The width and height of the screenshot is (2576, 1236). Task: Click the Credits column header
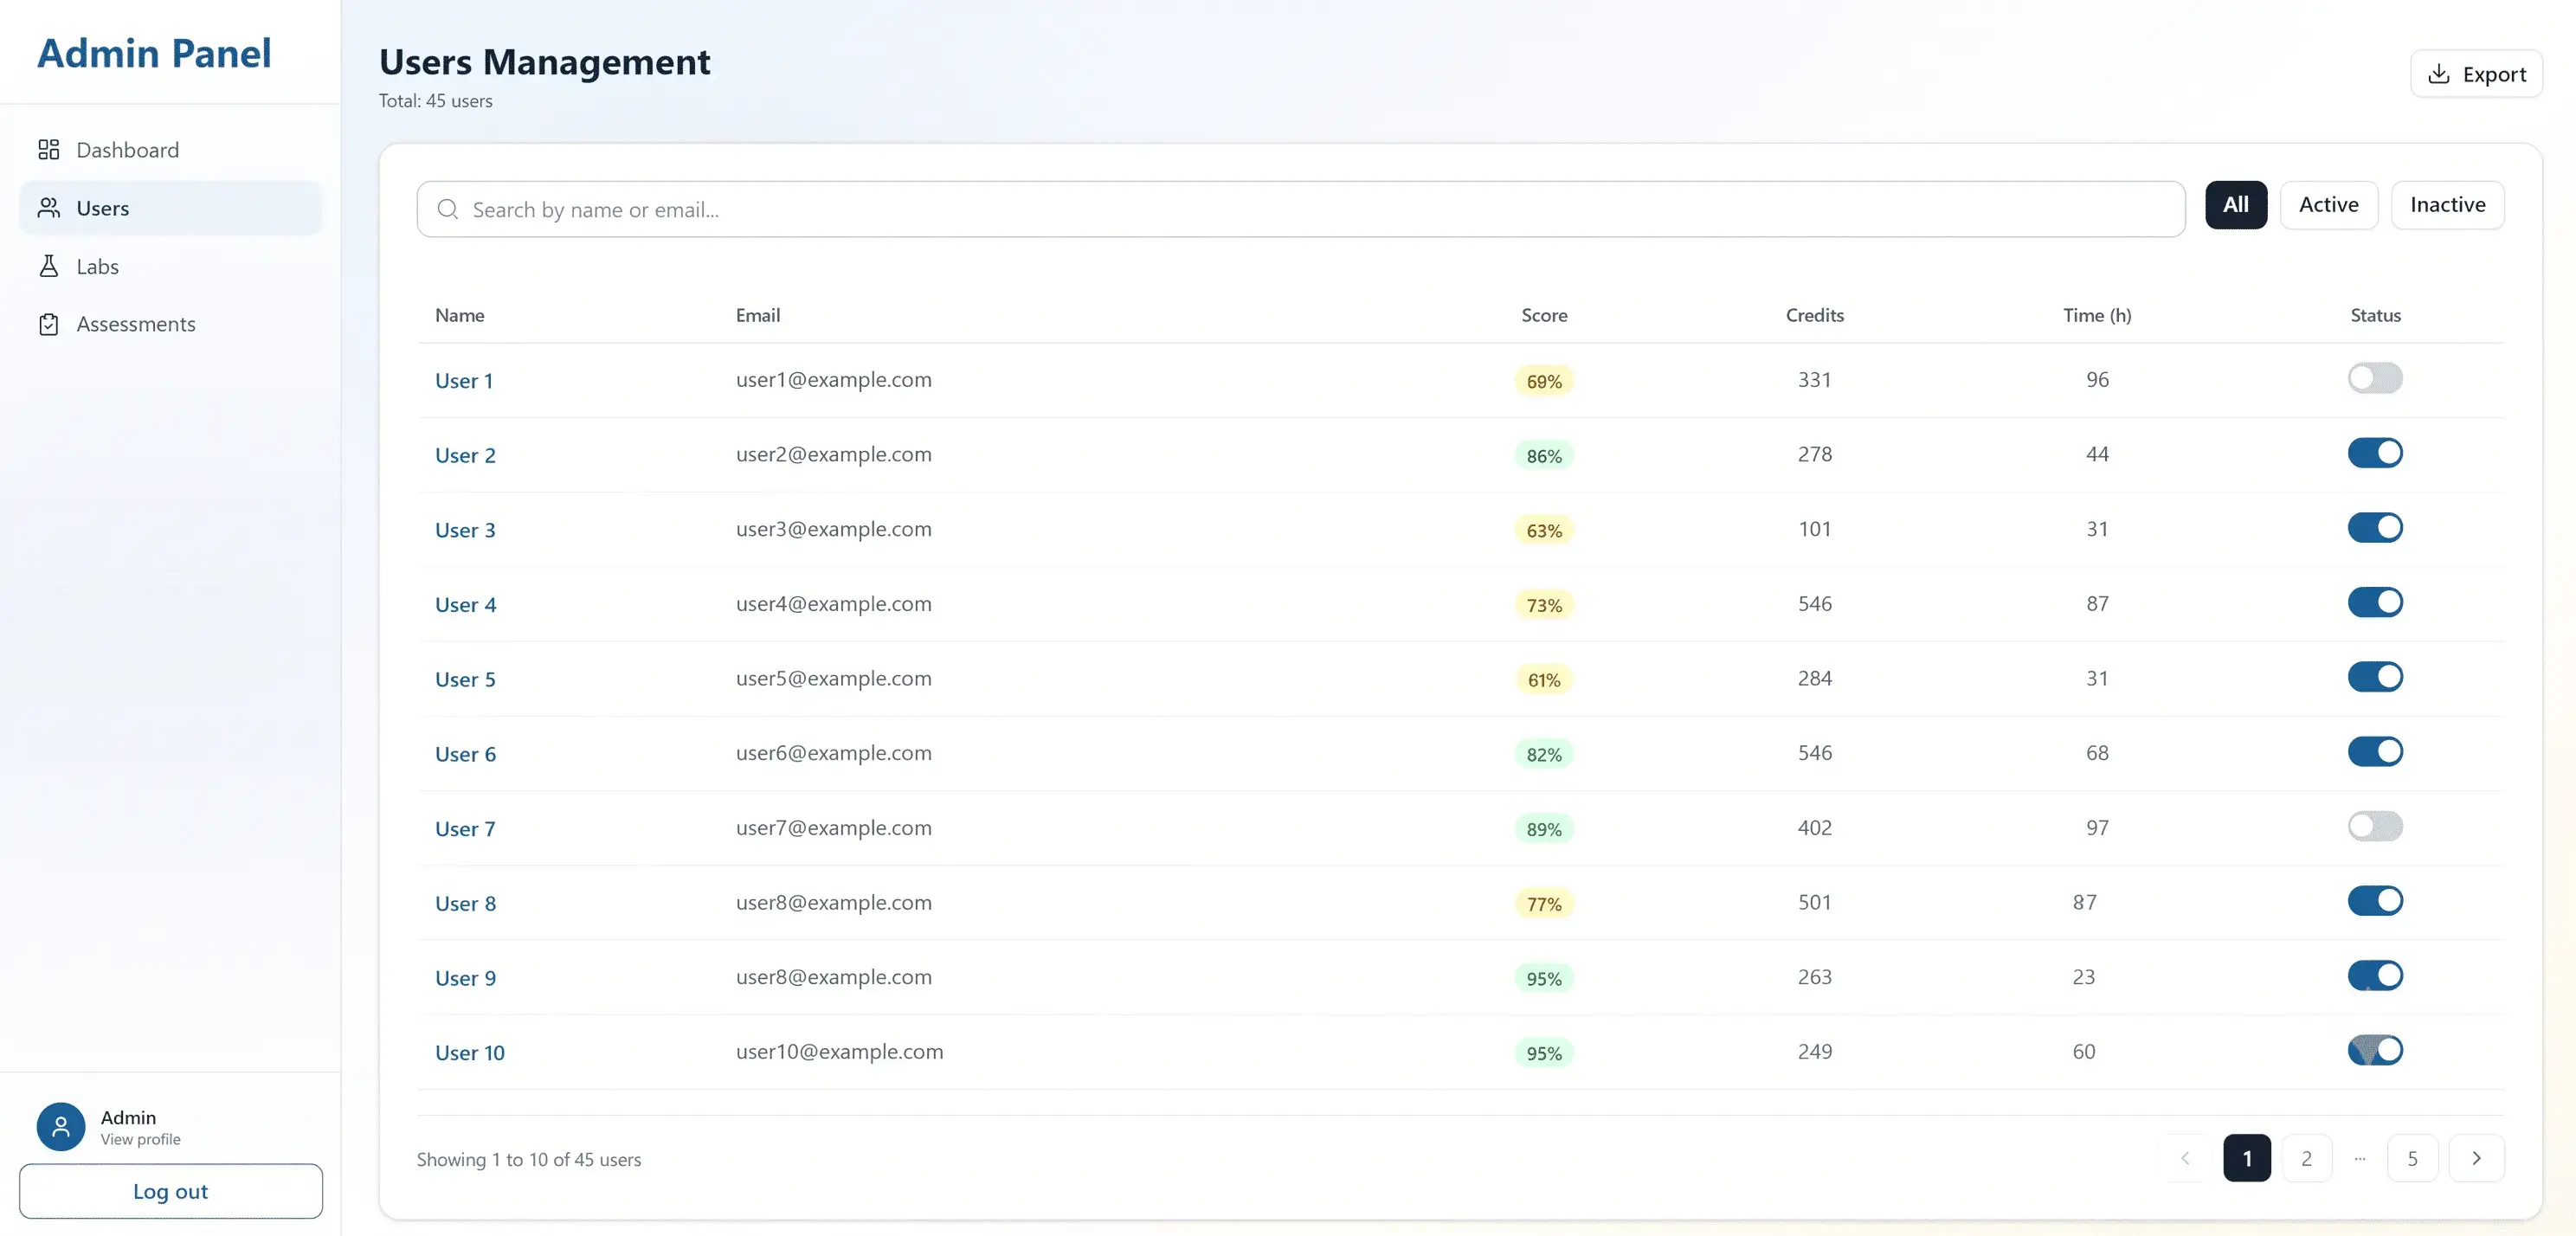1814,315
